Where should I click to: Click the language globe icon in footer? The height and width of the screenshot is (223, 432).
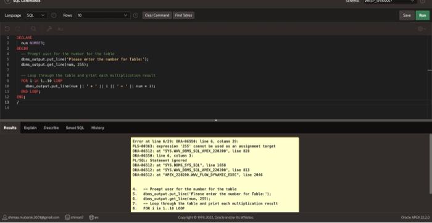(91, 217)
